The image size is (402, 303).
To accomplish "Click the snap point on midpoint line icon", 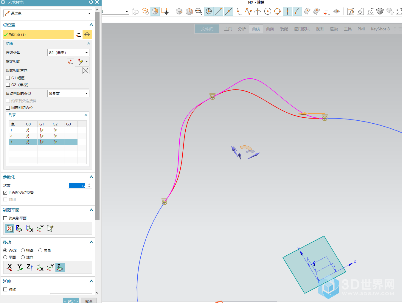I will tap(229, 11).
